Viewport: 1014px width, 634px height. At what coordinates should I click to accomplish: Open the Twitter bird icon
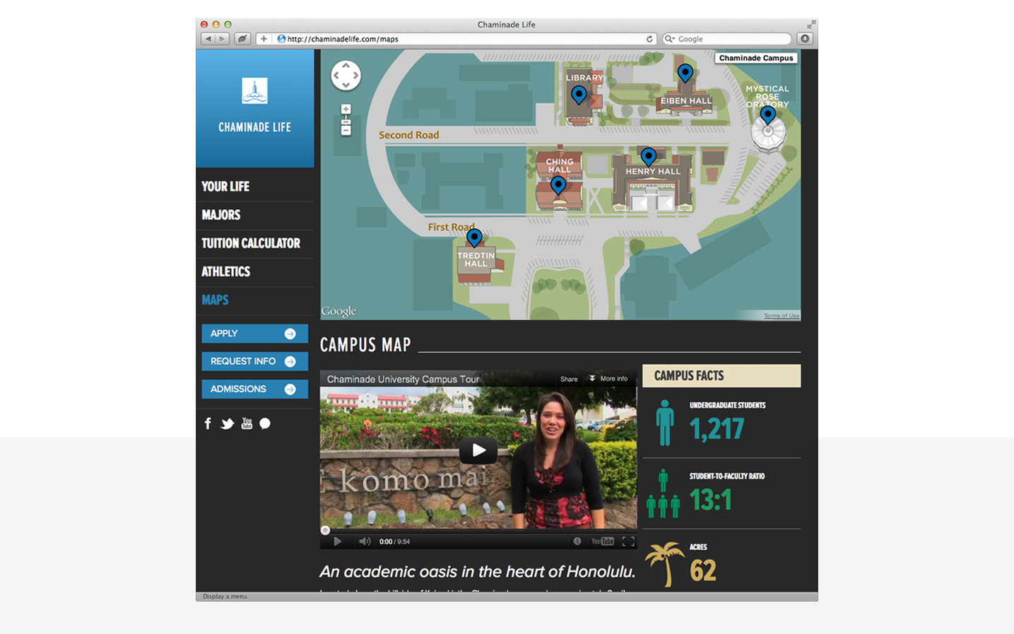click(227, 424)
